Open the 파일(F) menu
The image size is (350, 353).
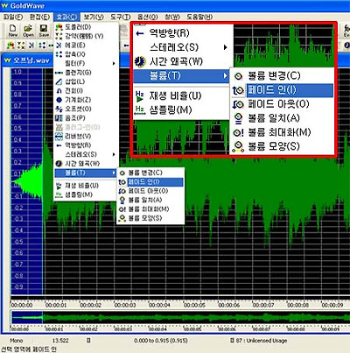[x=13, y=17]
